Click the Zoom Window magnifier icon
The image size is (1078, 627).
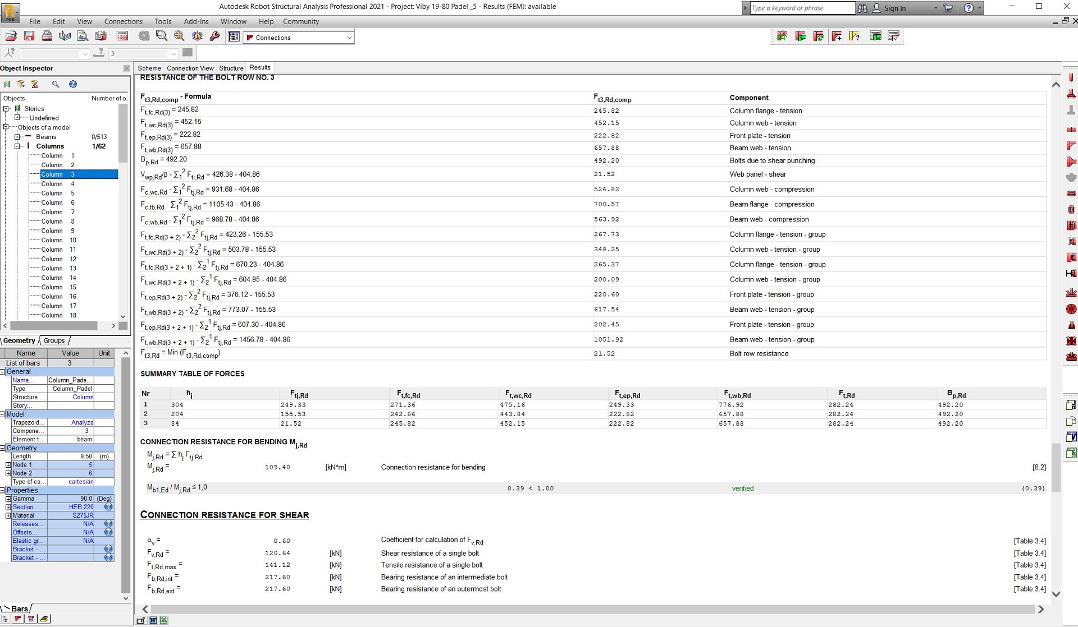pos(162,36)
